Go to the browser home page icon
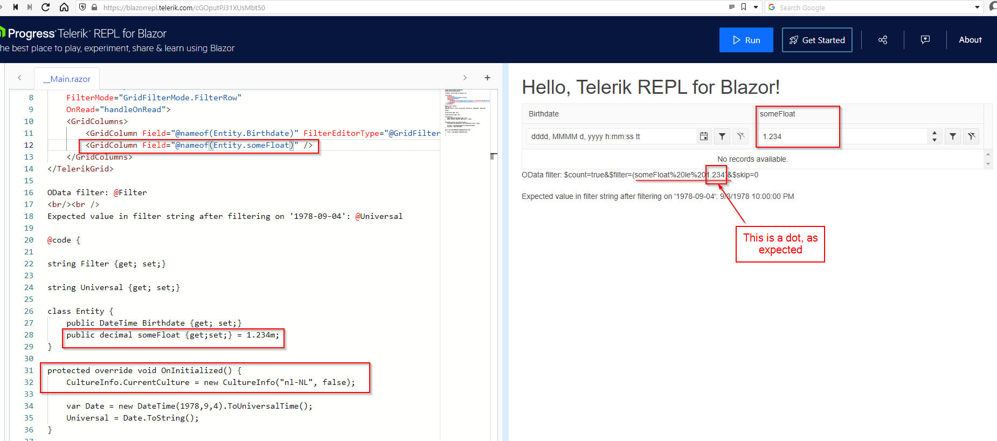The height and width of the screenshot is (441, 997). (x=64, y=7)
